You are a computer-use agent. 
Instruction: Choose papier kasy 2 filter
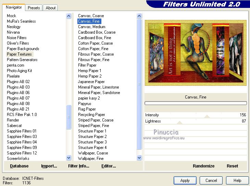(x=89, y=98)
